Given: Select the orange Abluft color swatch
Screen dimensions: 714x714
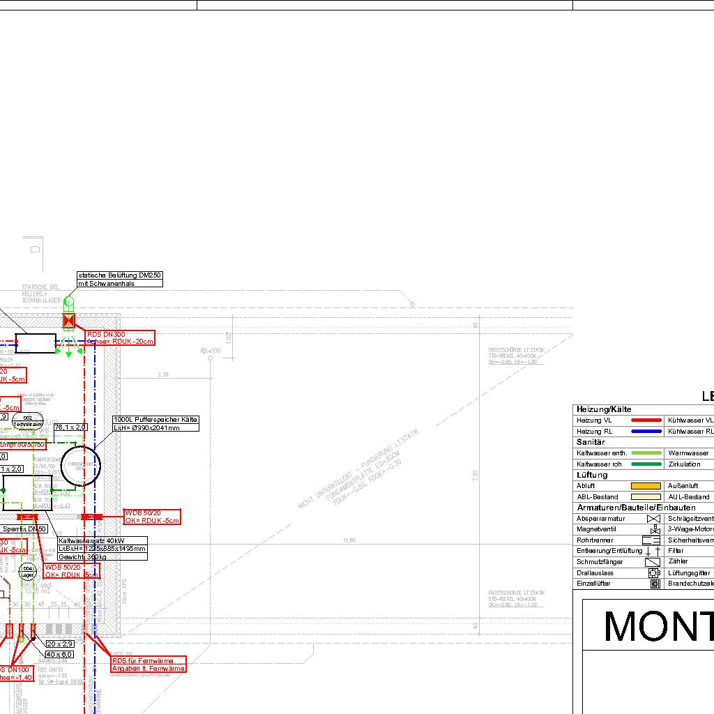Looking at the screenshot, I should (645, 486).
